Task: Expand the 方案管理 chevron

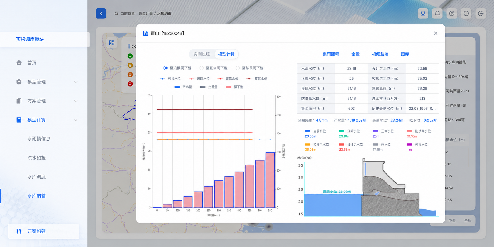Action: [x=76, y=101]
